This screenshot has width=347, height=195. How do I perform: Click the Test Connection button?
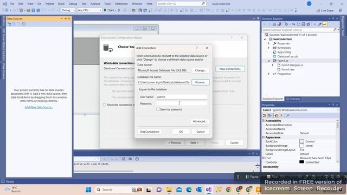pos(150,132)
